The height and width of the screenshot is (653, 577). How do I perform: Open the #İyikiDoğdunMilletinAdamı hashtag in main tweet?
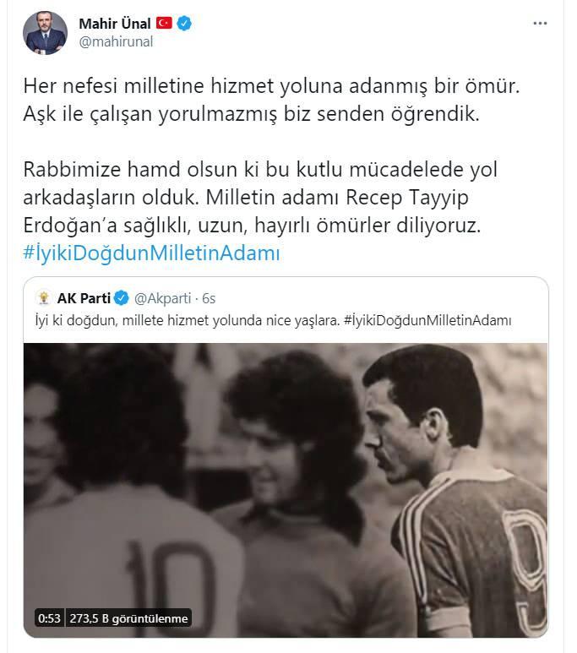152,253
